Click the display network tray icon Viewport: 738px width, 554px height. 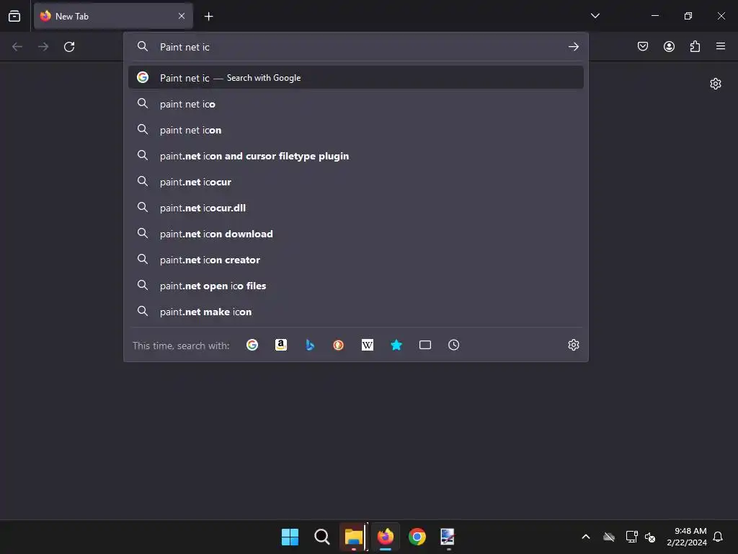[631, 537]
